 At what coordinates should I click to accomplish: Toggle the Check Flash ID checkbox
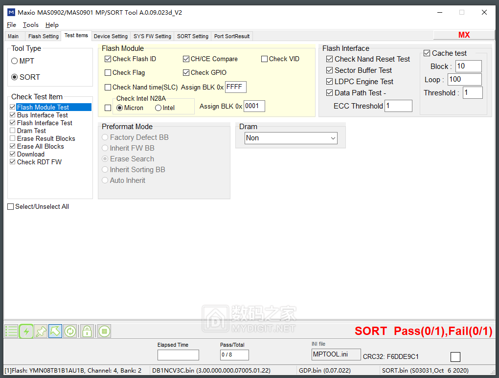pyautogui.click(x=108, y=59)
